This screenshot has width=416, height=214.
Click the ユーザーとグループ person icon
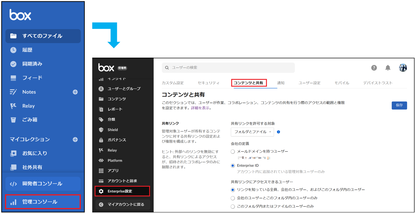pos(101,89)
